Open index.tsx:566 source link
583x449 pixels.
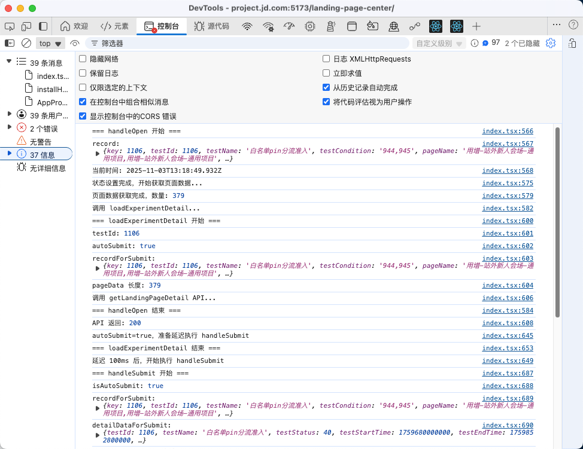(508, 131)
